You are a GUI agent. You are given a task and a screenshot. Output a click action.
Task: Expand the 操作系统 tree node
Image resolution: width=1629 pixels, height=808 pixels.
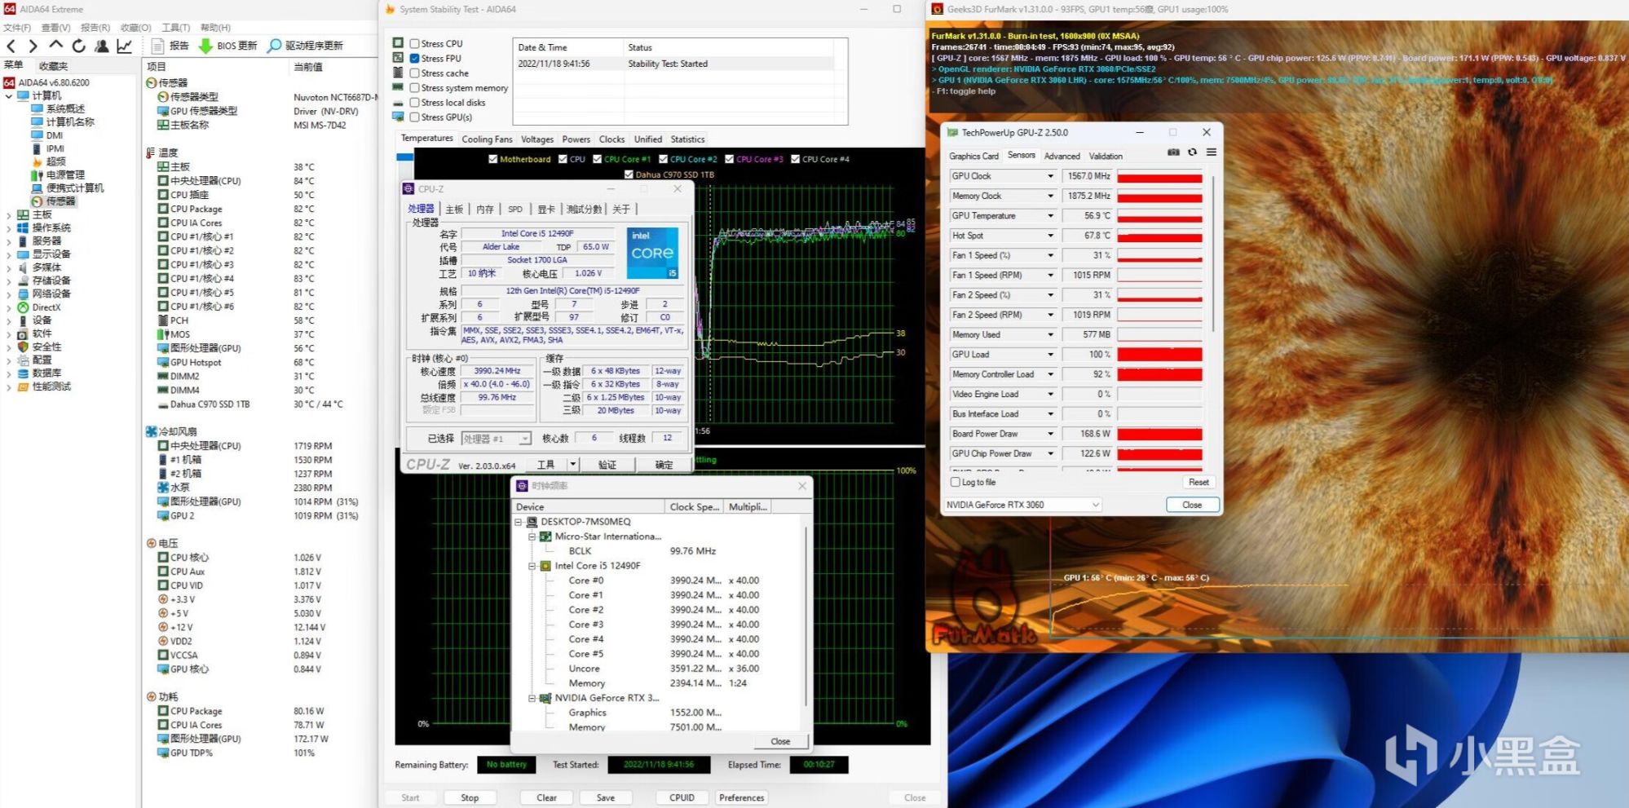click(9, 227)
